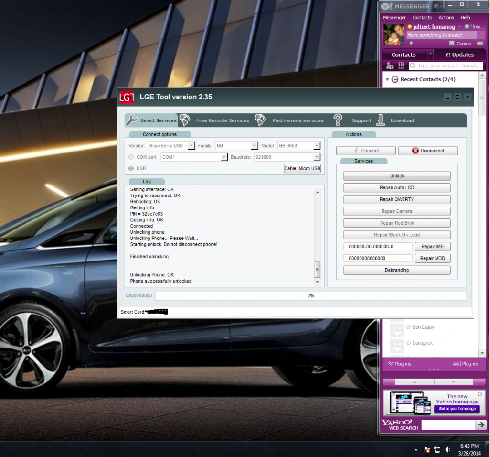
Task: Select the COM port radio button
Action: pos(131,157)
